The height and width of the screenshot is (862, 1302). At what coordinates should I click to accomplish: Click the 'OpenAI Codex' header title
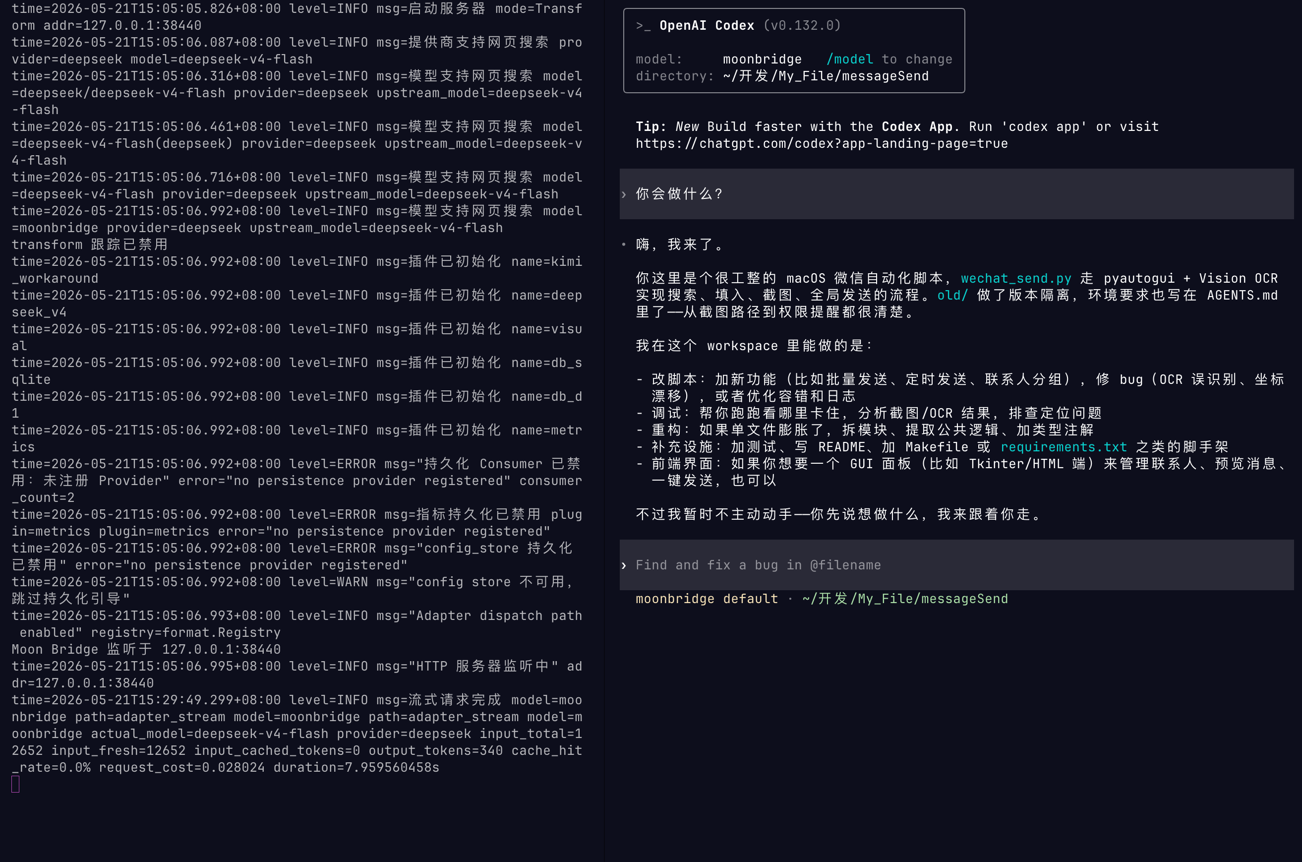tap(707, 25)
